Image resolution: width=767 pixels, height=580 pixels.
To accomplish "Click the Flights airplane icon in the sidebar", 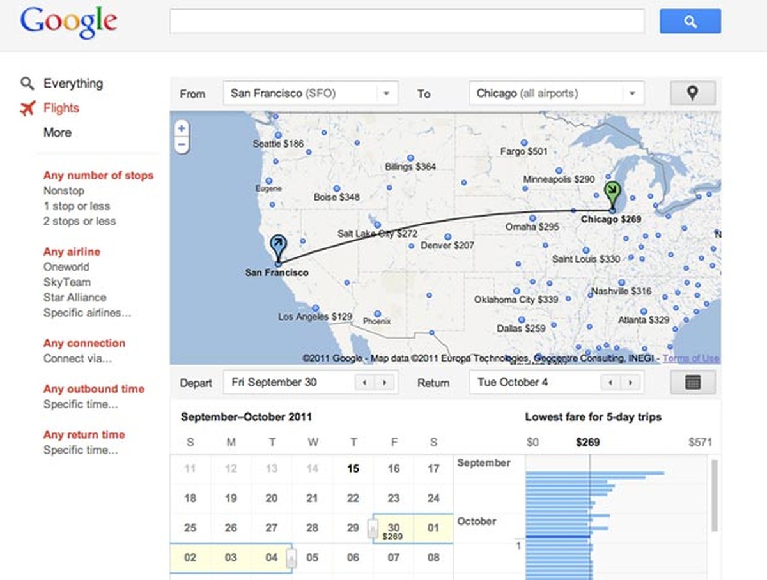I will coord(26,108).
